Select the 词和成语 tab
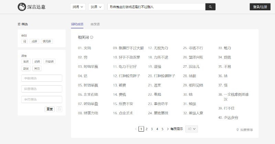Viewport: 275px width, 144px height. click(x=77, y=24)
